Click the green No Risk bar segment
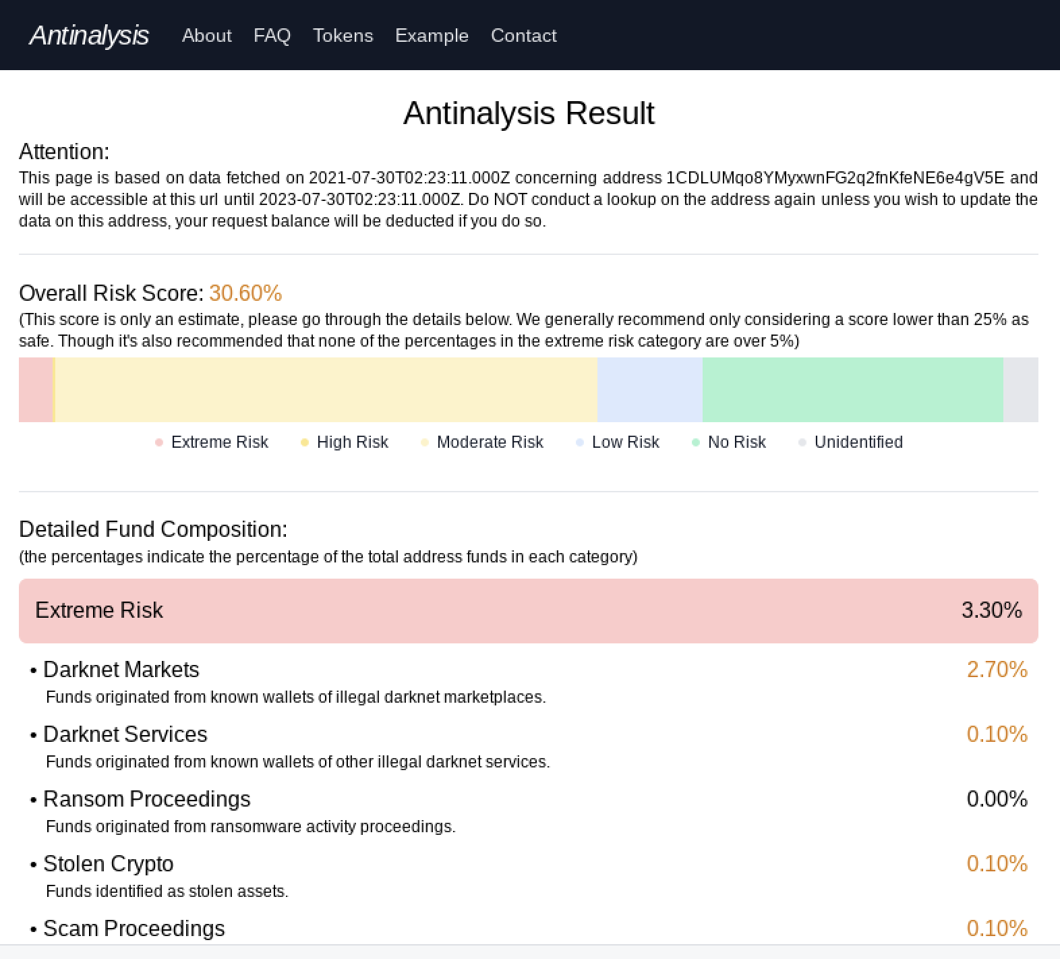The height and width of the screenshot is (959, 1060). (x=852, y=390)
